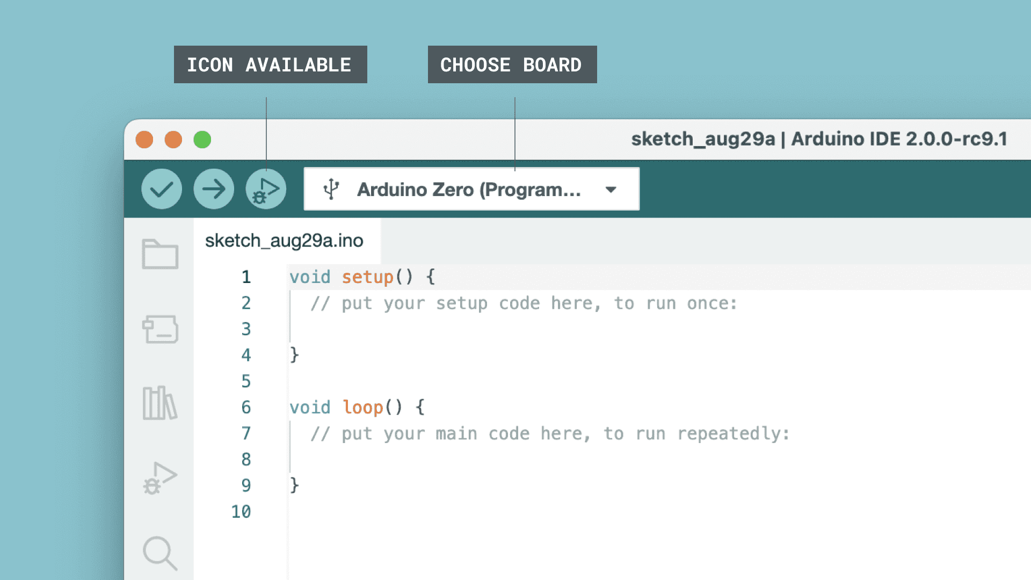
Task: Click the window title bar text
Action: tap(818, 139)
